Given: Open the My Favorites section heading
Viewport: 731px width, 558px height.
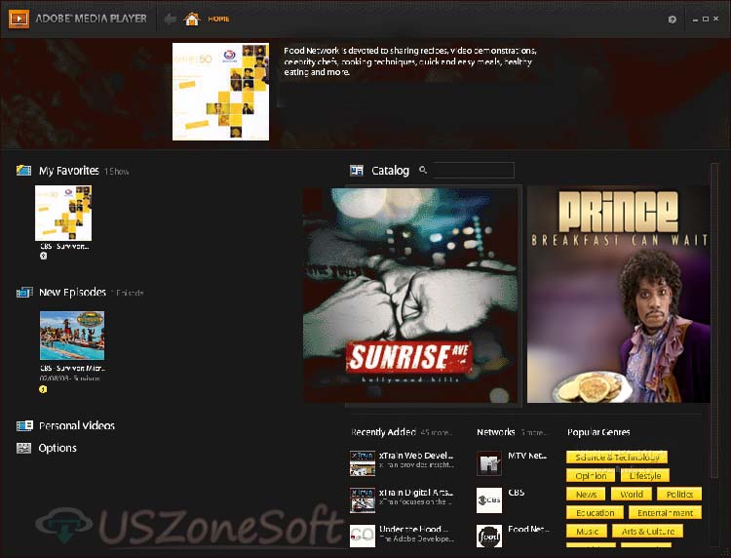Looking at the screenshot, I should pyautogui.click(x=69, y=171).
